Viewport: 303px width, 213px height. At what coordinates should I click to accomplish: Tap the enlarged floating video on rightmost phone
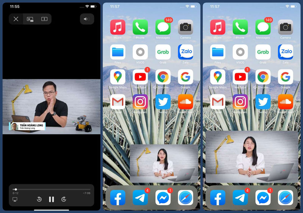click(251, 157)
